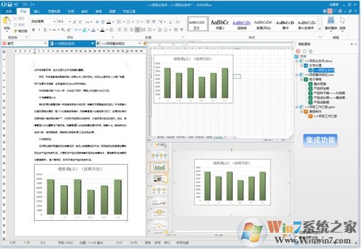Click the home icon in navigation panel toolbar
This screenshot has width=361, height=249.
pyautogui.click(x=311, y=51)
